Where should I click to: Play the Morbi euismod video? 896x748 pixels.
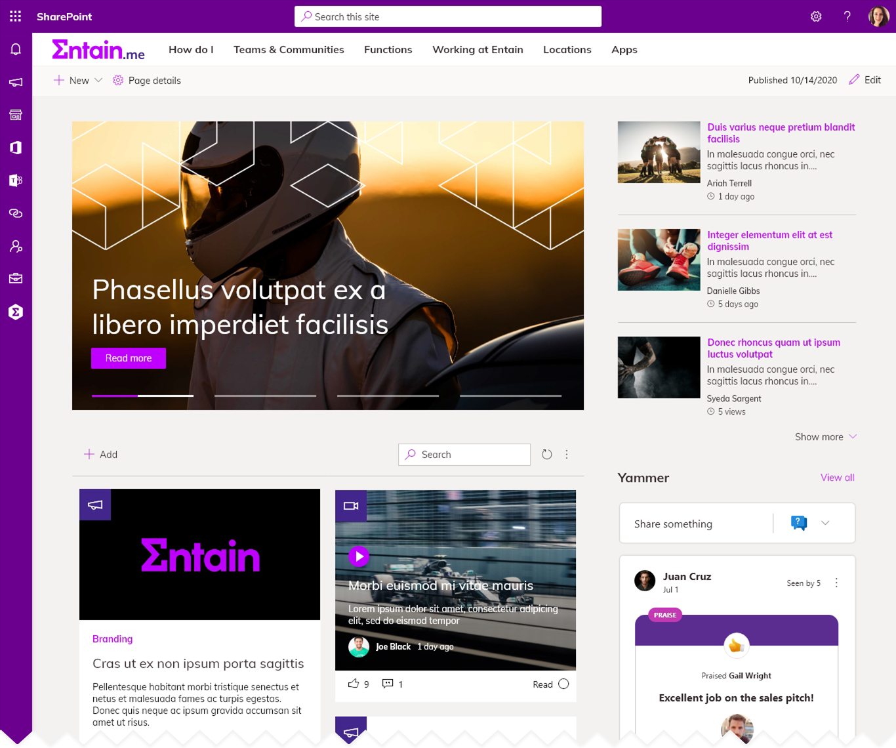pos(359,556)
